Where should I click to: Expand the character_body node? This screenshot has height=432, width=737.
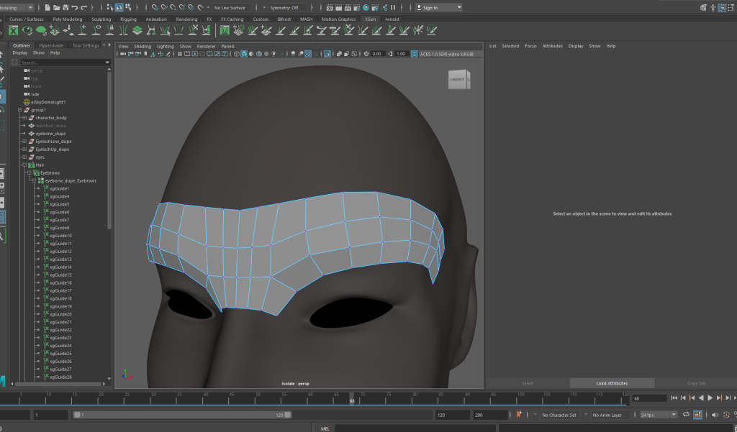tap(24, 118)
